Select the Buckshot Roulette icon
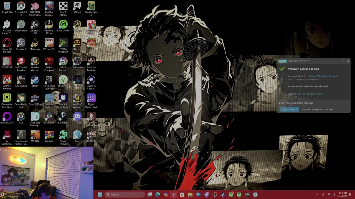355x199 pixels. (91, 64)
